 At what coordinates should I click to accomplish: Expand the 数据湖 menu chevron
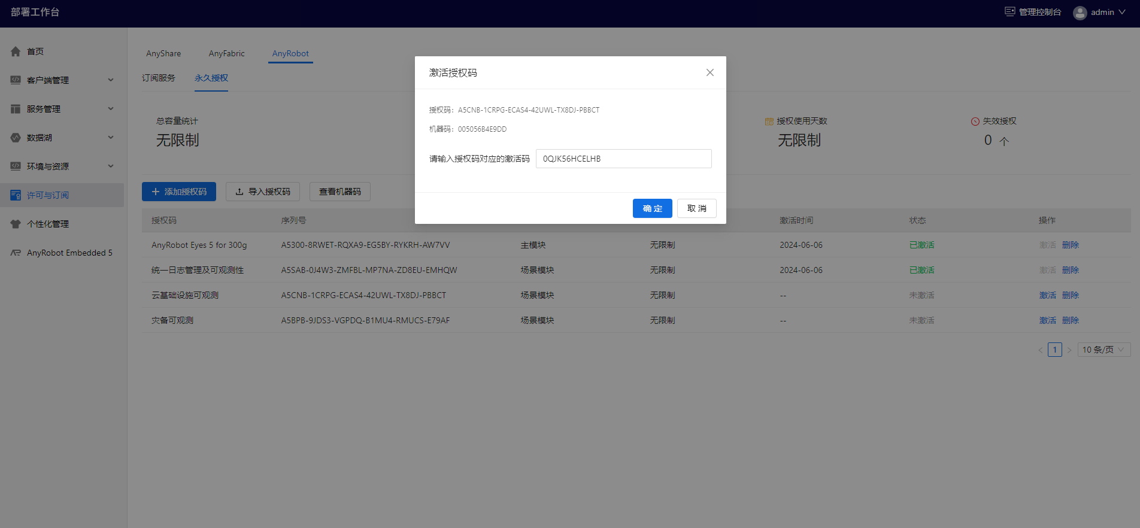click(111, 138)
